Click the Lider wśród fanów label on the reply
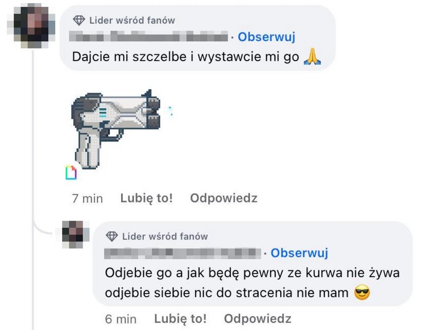Image resolution: width=425 pixels, height=330 pixels. pyautogui.click(x=165, y=236)
